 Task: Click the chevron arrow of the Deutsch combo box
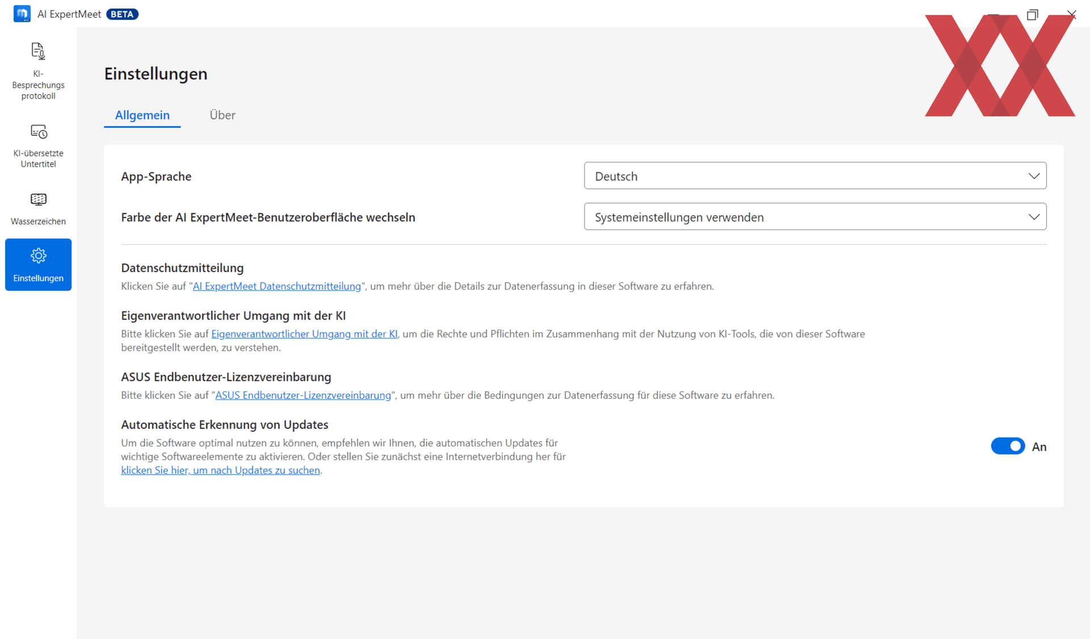1034,176
